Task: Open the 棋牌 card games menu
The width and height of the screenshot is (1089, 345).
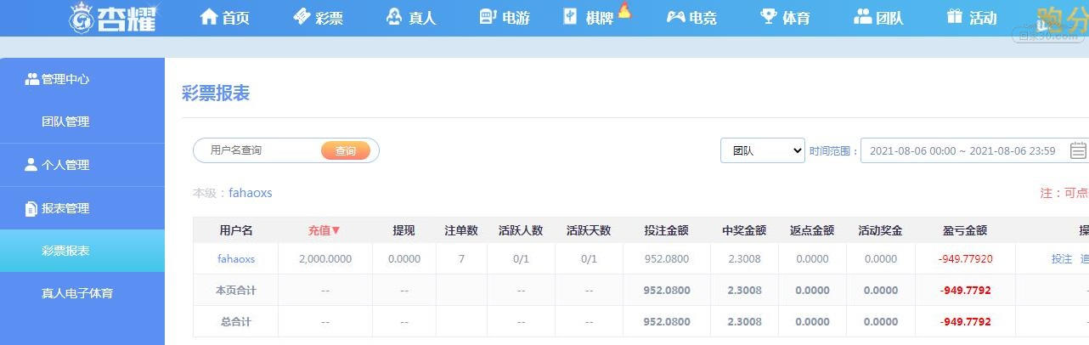Action: (x=599, y=18)
